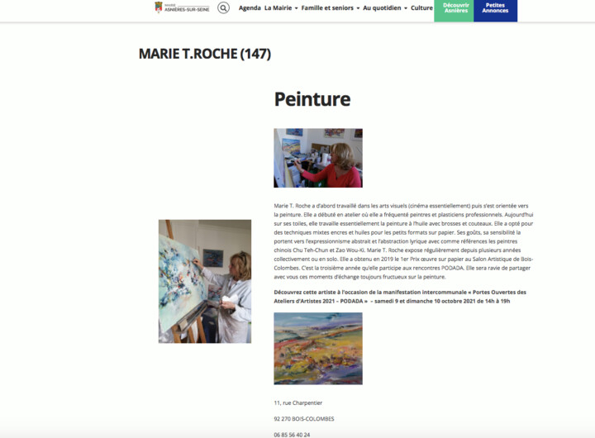The height and width of the screenshot is (438, 595).
Task: Expand the La Mairie dropdown arrow
Action: click(x=297, y=8)
